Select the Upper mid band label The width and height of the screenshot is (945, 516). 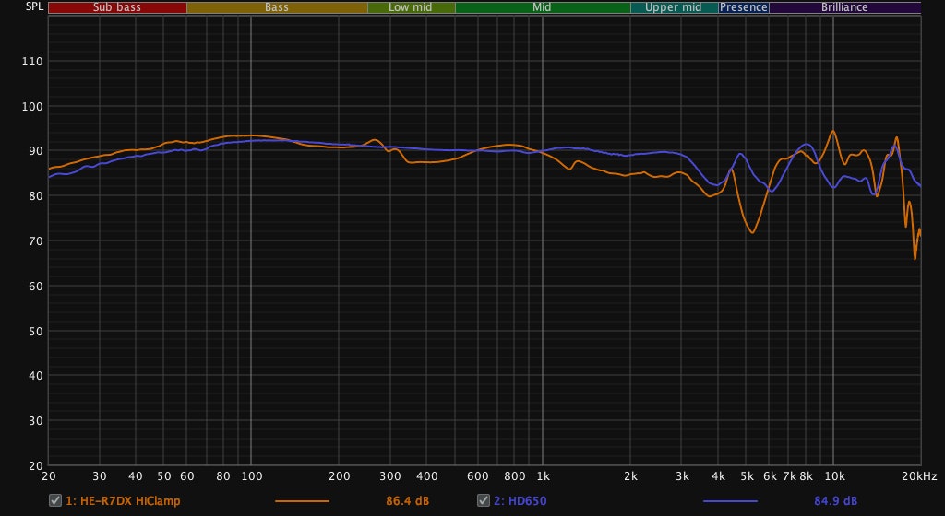(674, 7)
